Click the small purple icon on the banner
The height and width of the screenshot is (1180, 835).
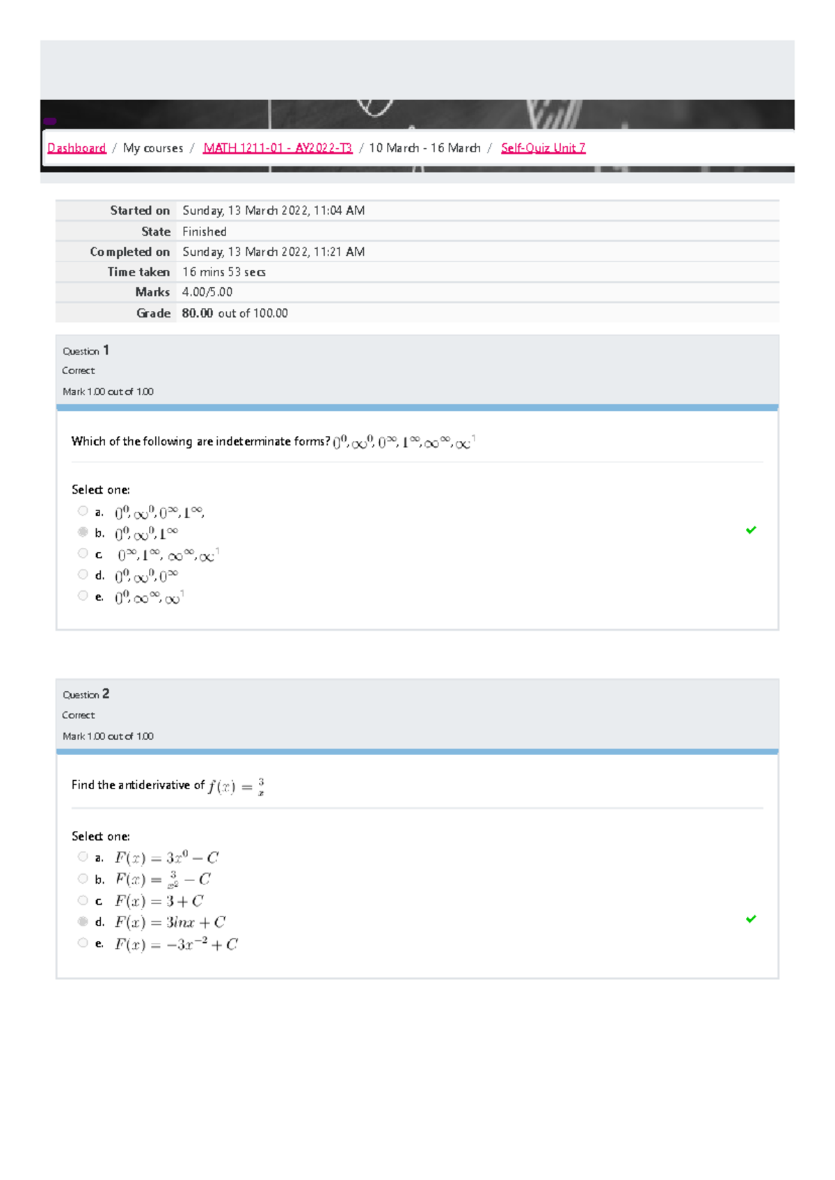(x=49, y=121)
